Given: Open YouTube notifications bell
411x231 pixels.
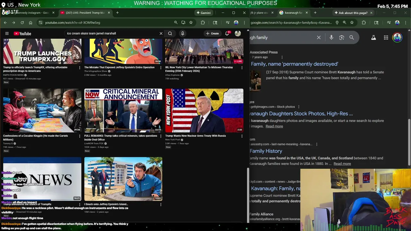Looking at the screenshot, I should point(227,33).
